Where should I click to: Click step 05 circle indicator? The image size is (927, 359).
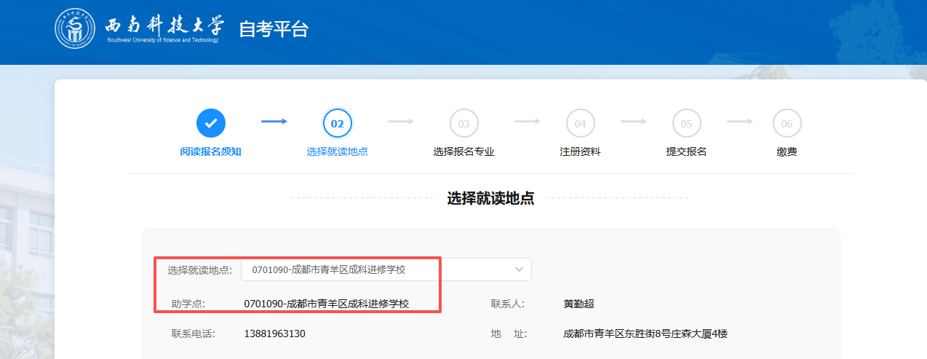pyautogui.click(x=686, y=123)
